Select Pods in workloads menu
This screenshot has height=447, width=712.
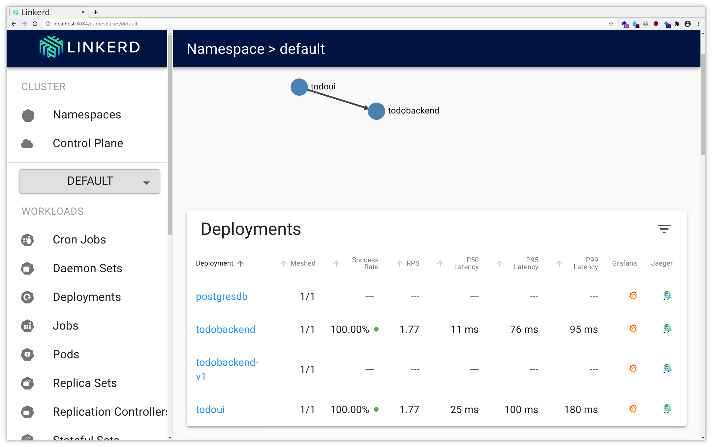click(66, 355)
